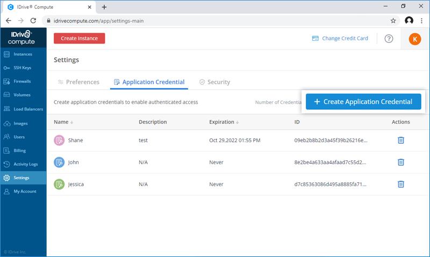Select the Application Credential tab
The image size is (430, 257).
coord(149,82)
